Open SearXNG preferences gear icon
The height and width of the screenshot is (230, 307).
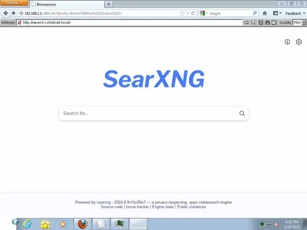(x=299, y=42)
